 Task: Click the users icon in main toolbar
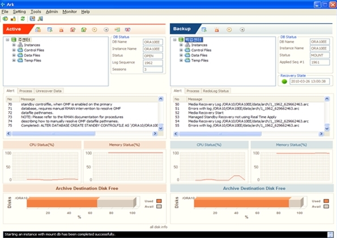click(x=14, y=19)
